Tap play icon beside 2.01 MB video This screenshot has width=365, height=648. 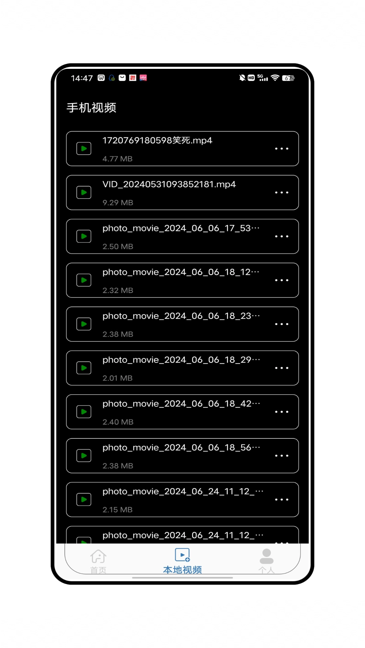(84, 368)
